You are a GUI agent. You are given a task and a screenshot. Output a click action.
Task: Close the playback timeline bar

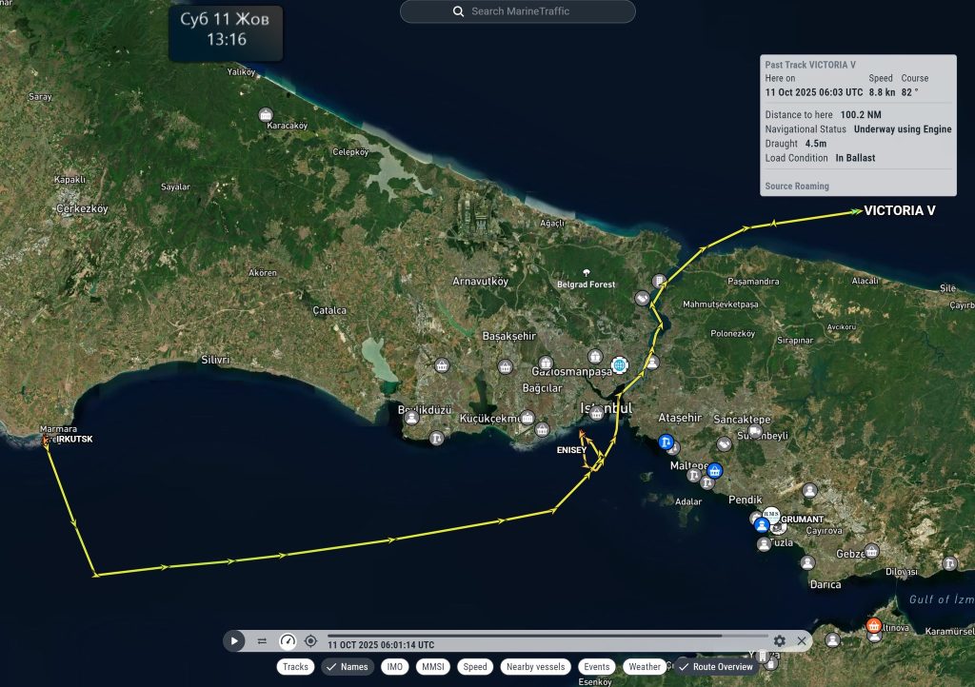click(802, 641)
